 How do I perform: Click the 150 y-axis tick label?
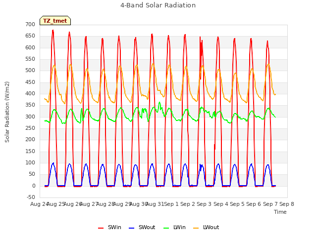[x=30, y=151]
